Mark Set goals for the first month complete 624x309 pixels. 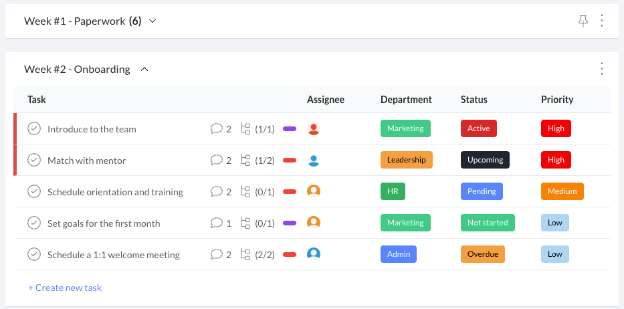[34, 223]
